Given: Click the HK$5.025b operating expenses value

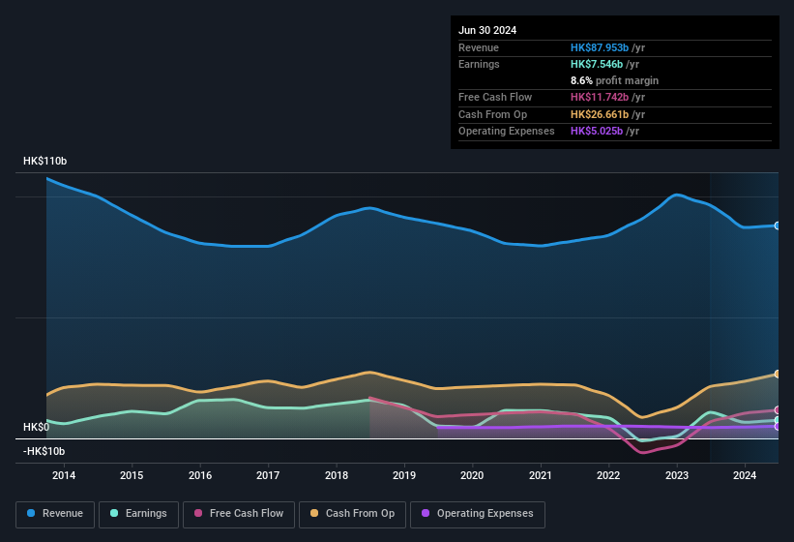Looking at the screenshot, I should tap(597, 131).
